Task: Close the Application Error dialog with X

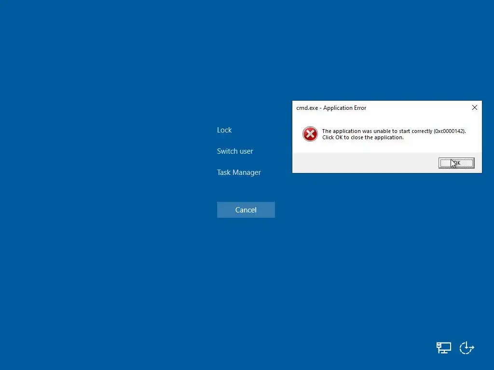Action: pos(475,107)
